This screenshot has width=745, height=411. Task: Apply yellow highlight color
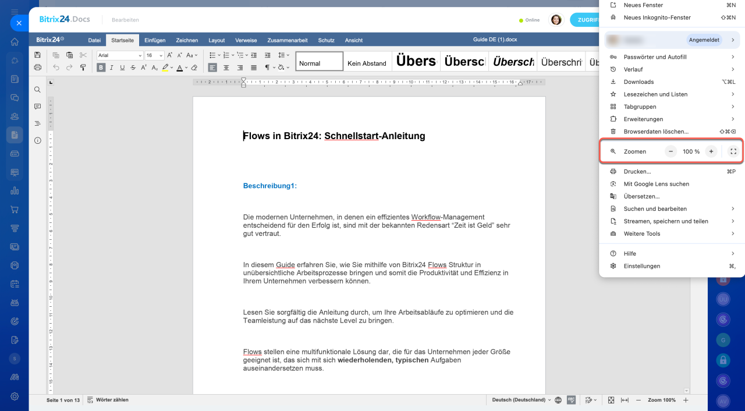165,68
